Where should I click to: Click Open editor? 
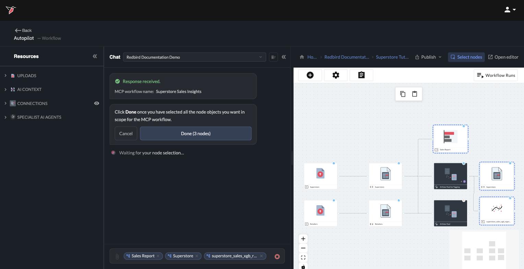coord(503,57)
